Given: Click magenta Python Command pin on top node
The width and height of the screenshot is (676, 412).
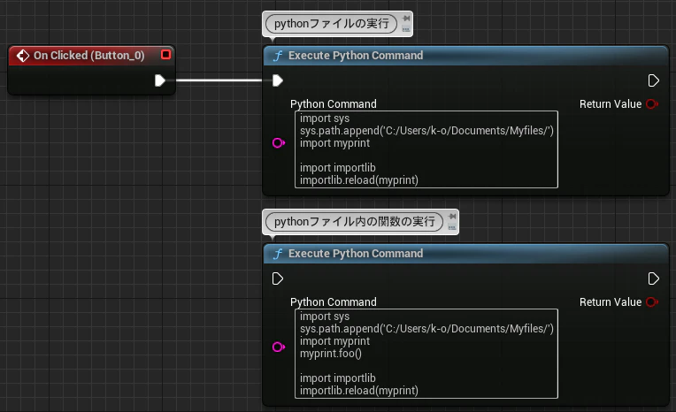Looking at the screenshot, I should tap(279, 143).
